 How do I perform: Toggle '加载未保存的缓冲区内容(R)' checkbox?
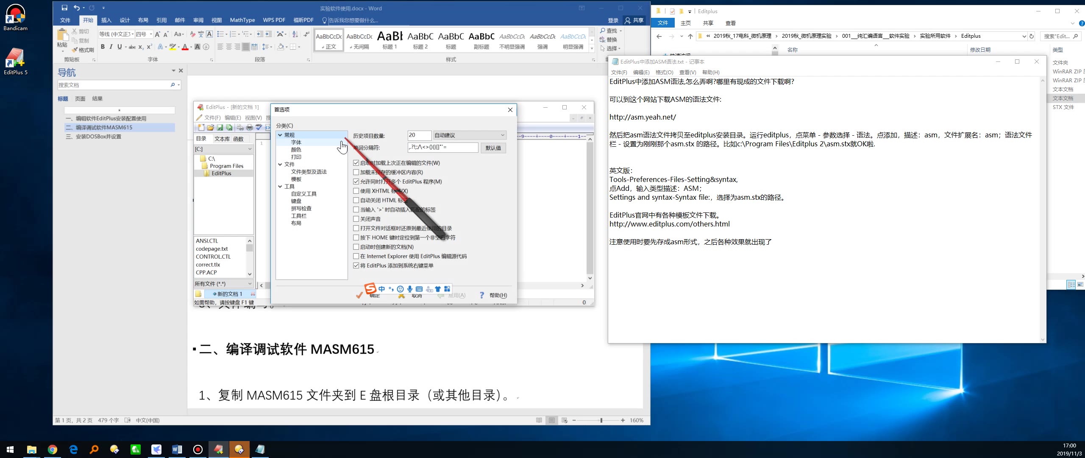pos(356,172)
